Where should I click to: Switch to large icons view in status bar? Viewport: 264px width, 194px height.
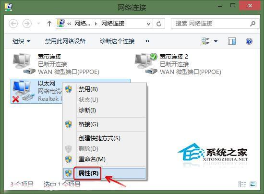253,184
